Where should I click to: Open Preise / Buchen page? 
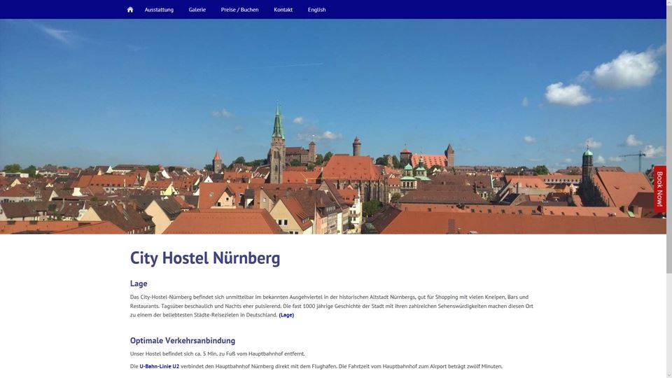tap(239, 10)
